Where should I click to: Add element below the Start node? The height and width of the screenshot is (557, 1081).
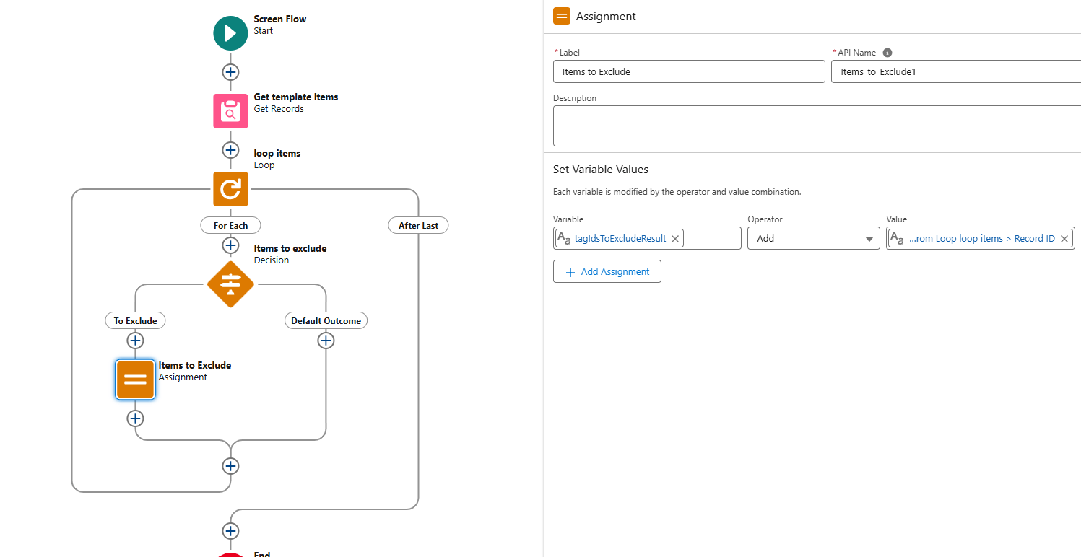pos(230,72)
